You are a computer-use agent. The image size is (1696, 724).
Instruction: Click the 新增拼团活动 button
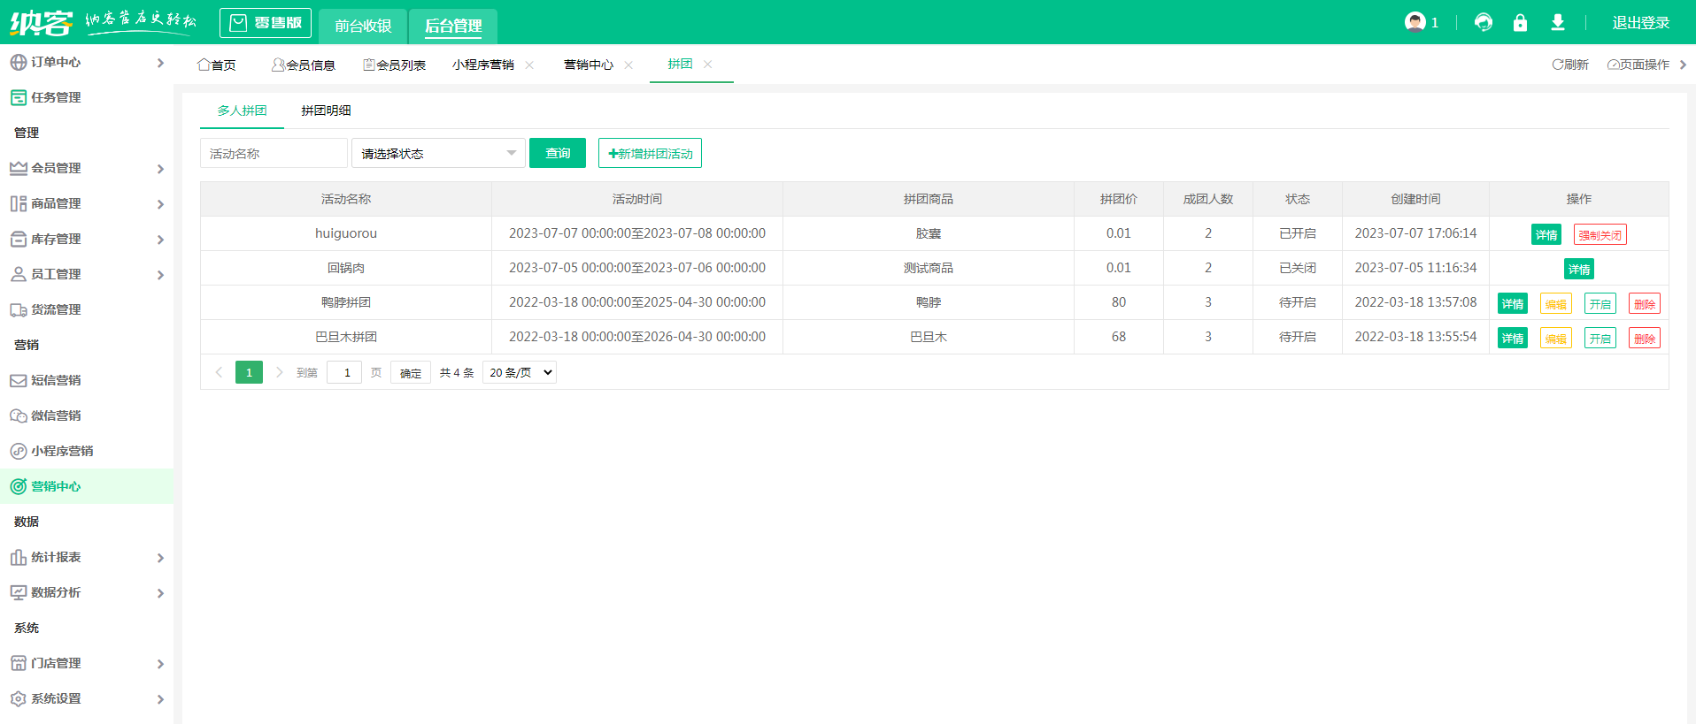[650, 153]
